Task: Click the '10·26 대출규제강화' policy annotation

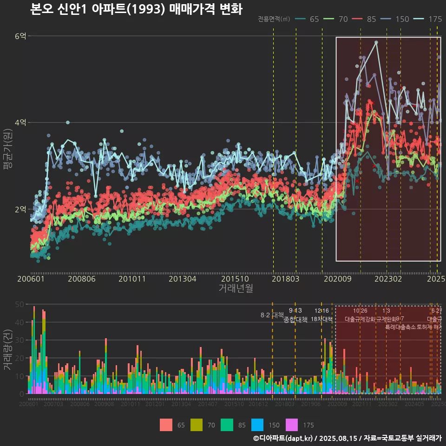Action: [360, 315]
